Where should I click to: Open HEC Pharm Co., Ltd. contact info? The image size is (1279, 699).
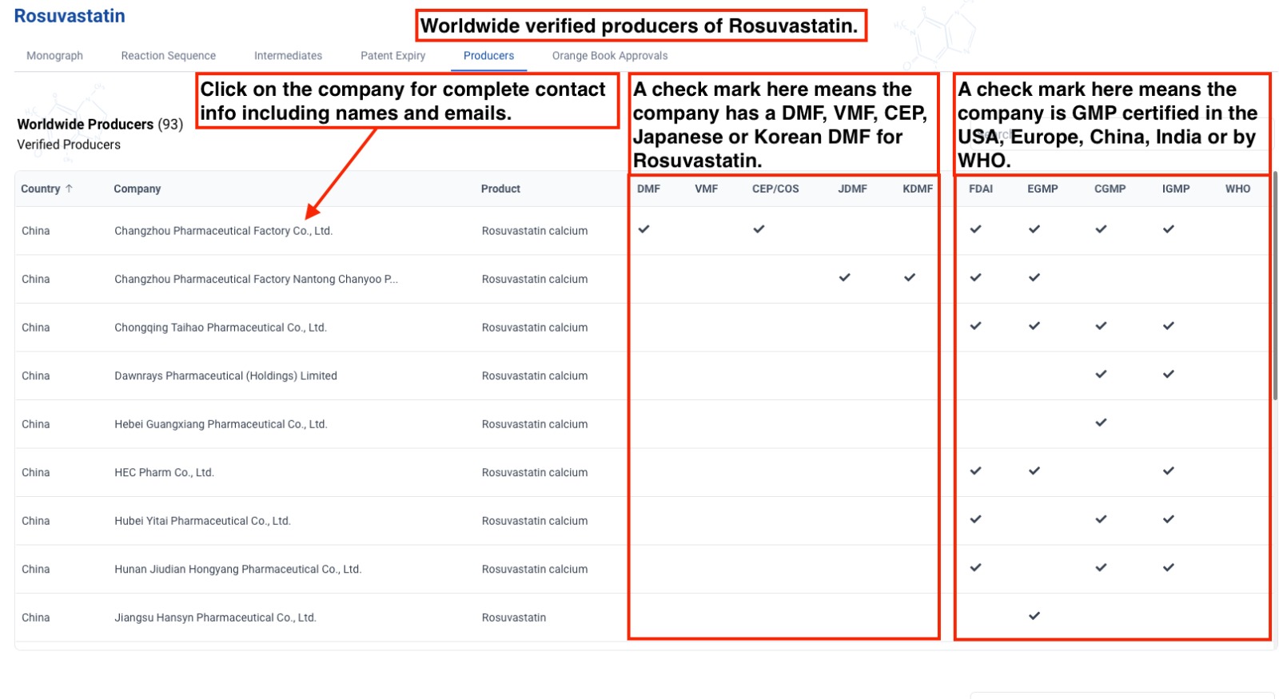pos(164,472)
